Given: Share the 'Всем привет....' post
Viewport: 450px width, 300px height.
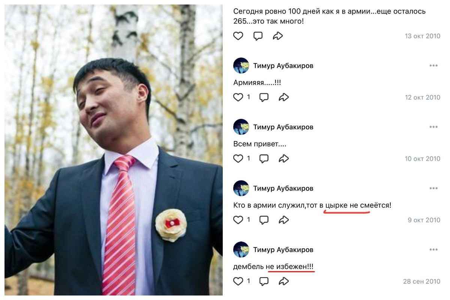Looking at the screenshot, I should (284, 159).
